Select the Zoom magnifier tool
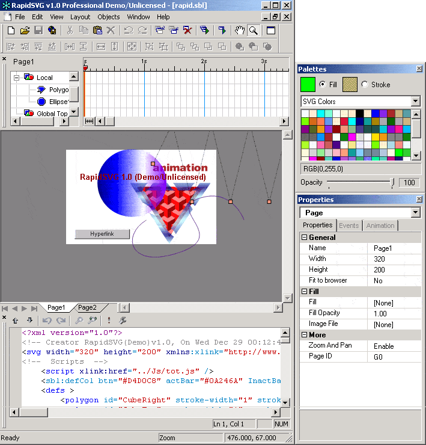This screenshot has height=445, width=426. (254, 30)
